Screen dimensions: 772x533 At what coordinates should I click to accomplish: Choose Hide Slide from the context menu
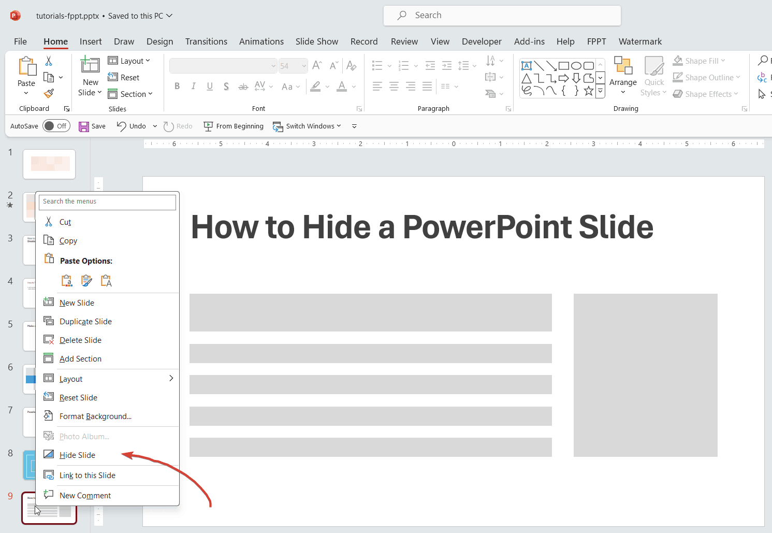77,455
